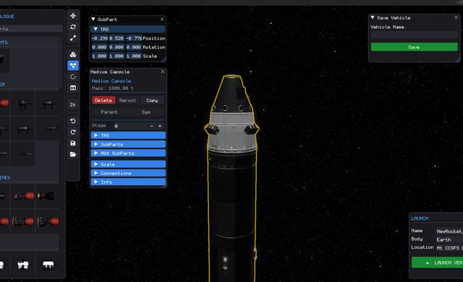Open the Body selector showing Earth
Viewport: 463px width, 282px height.
tap(450, 239)
